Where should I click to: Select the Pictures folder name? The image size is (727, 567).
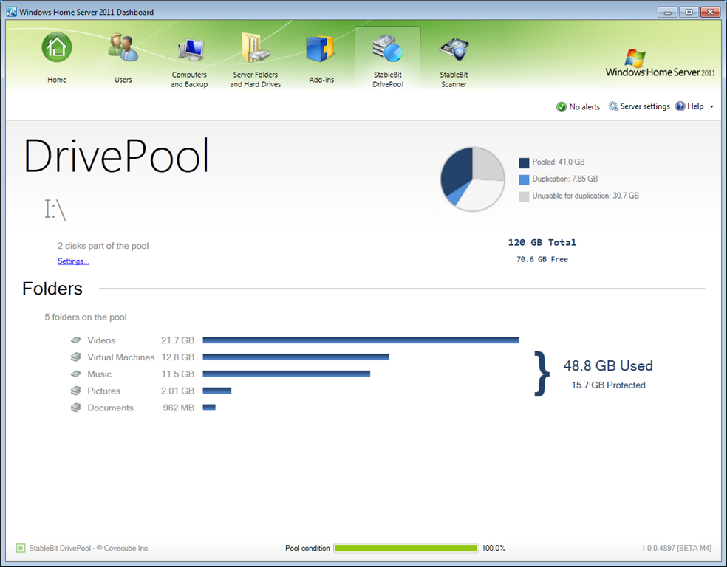(x=104, y=391)
